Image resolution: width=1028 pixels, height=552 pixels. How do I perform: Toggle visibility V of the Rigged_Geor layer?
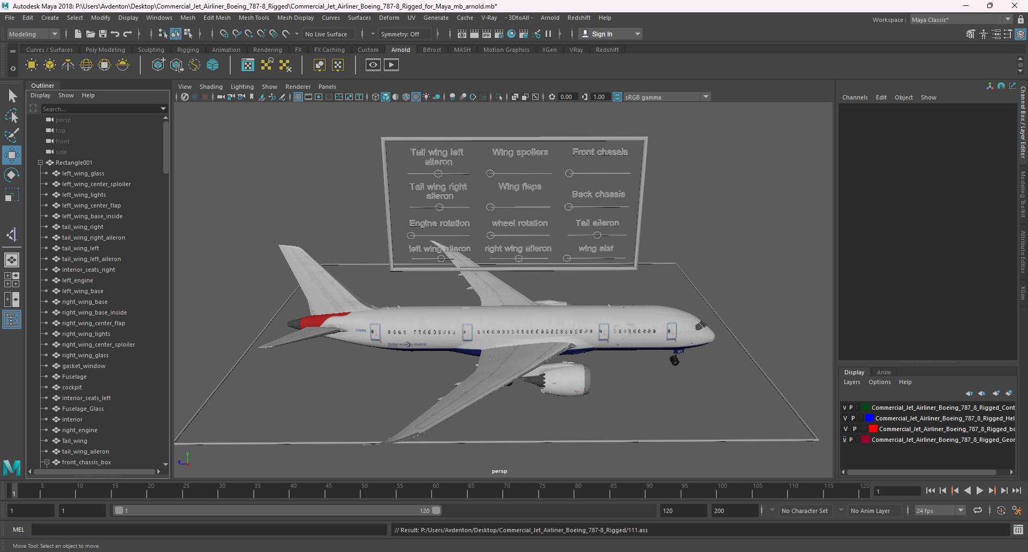tap(845, 440)
